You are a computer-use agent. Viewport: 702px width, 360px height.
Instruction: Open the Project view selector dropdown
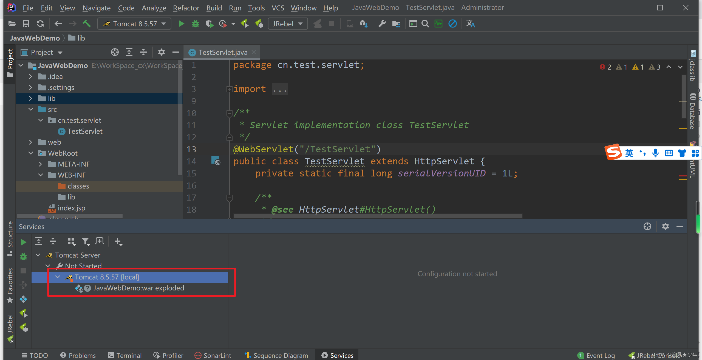42,52
